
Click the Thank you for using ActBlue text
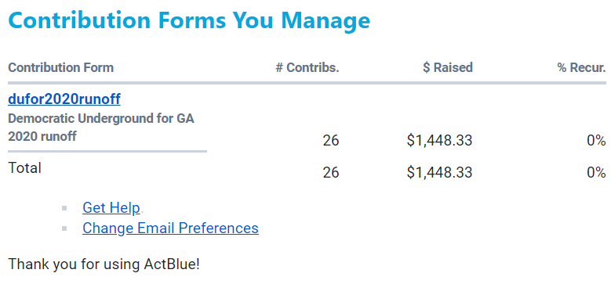[x=104, y=264]
